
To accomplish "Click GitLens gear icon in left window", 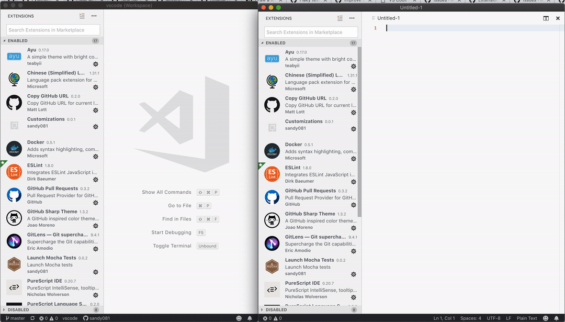I will 96,249.
